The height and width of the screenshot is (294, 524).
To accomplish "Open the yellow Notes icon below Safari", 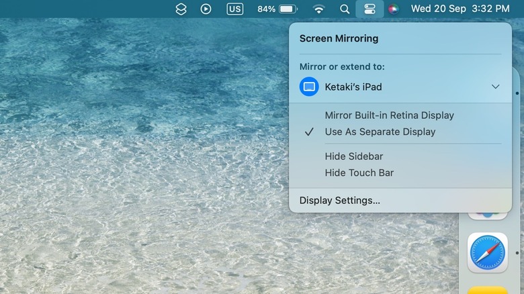I will point(487,290).
